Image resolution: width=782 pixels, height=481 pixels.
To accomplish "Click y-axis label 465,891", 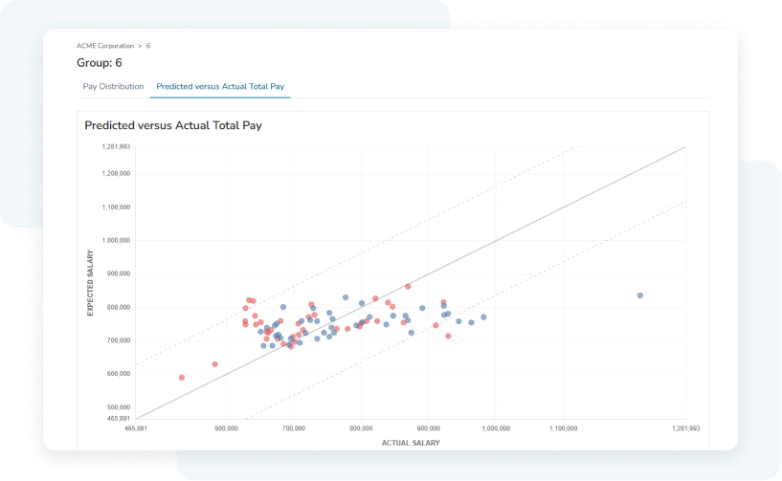I will (x=119, y=418).
